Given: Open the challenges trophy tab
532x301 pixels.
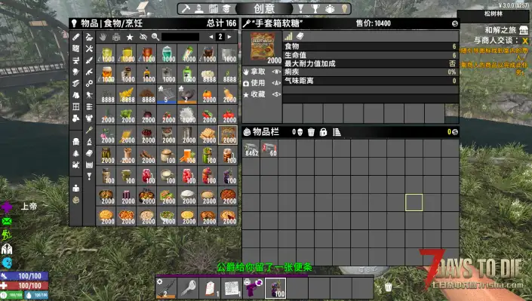Looking at the screenshot, I should pyautogui.click(x=315, y=9).
